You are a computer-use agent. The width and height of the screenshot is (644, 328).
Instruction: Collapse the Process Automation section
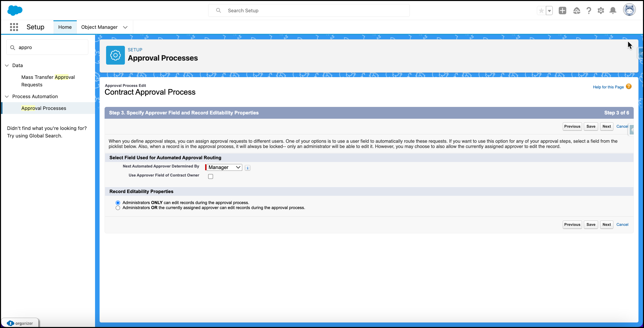point(7,96)
